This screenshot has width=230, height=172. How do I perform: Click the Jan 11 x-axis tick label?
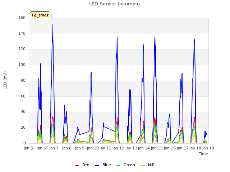tap(105, 148)
